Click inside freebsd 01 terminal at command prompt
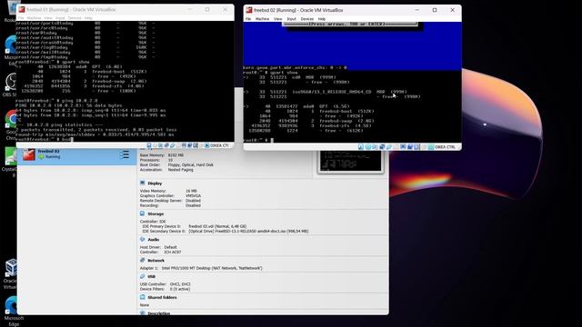The height and width of the screenshot is (327, 582). point(73,139)
